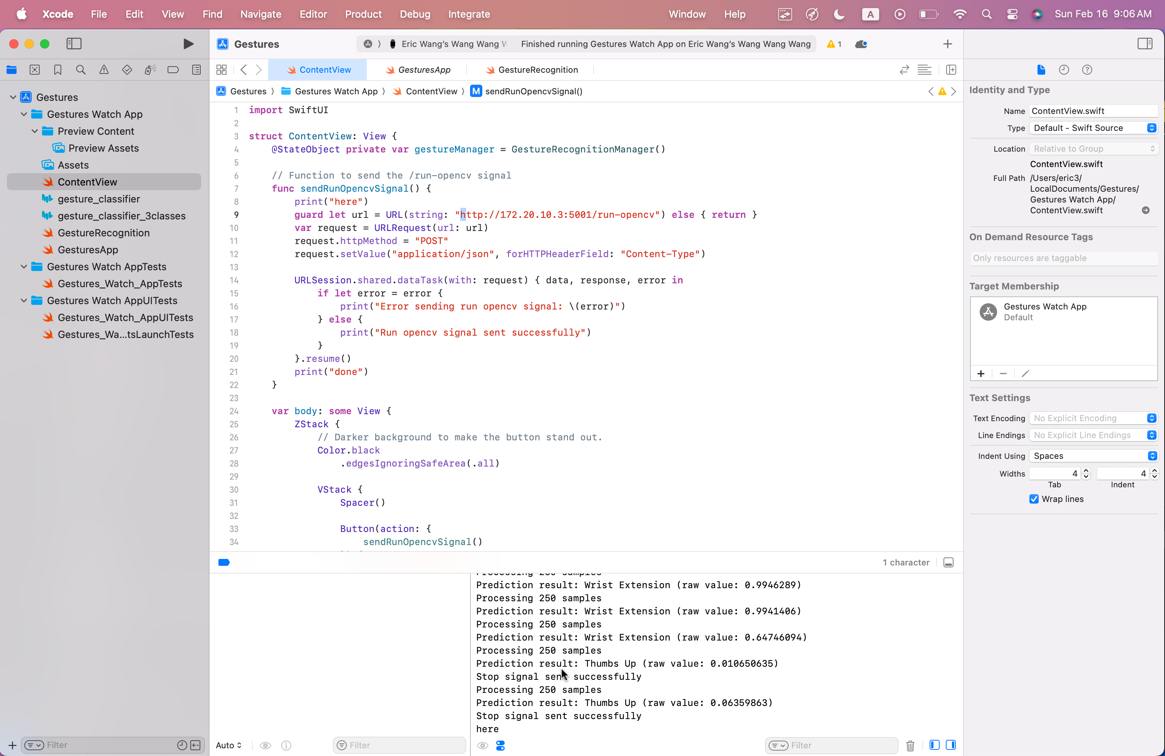Open the History inspector clock icon
The width and height of the screenshot is (1165, 756).
click(x=1064, y=70)
